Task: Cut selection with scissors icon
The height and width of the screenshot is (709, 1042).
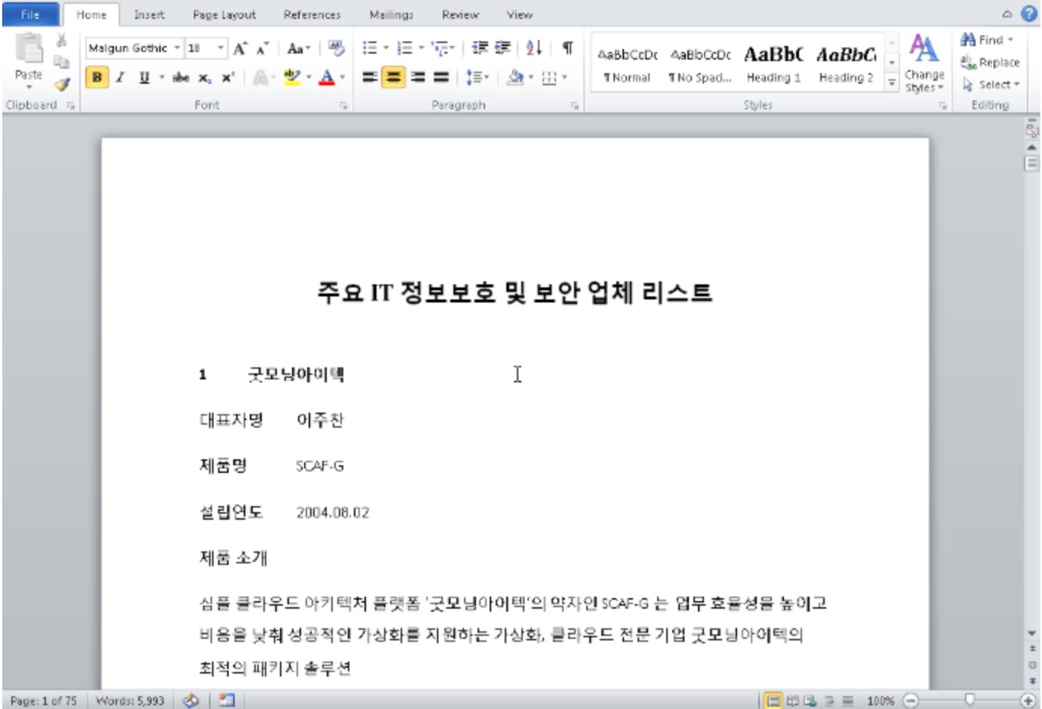Action: pyautogui.click(x=62, y=40)
